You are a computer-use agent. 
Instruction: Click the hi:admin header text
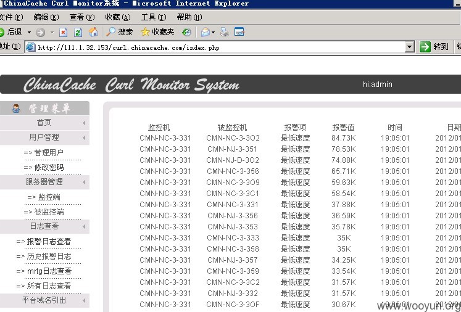(378, 84)
